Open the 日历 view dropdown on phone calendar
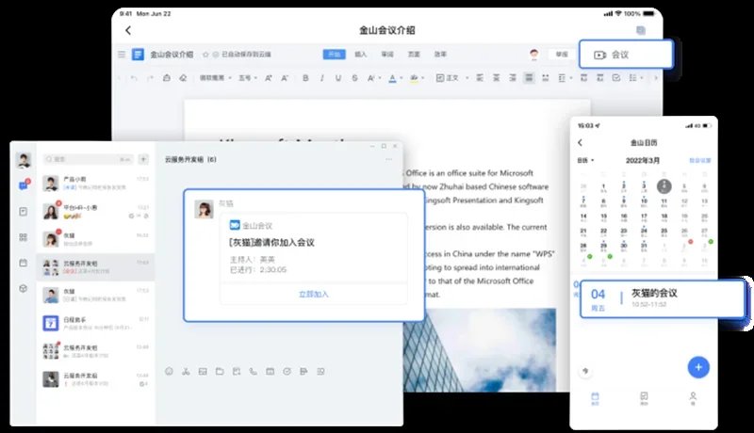 click(585, 160)
